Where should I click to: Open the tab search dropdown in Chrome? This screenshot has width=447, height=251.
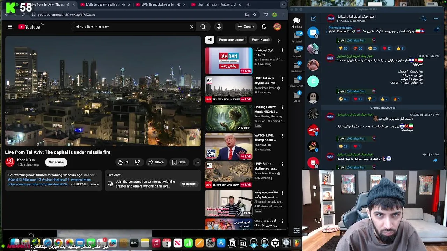(283, 5)
